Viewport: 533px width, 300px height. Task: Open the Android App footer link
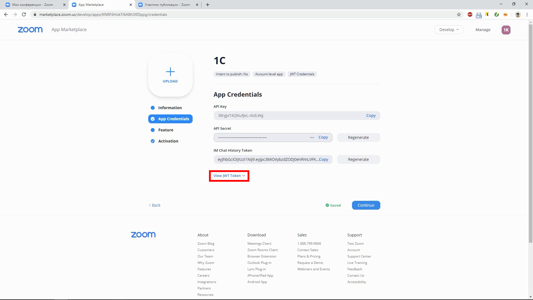coord(257,282)
